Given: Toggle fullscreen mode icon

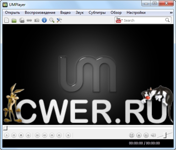Looking at the screenshot, I should pyautogui.click(x=132, y=135).
